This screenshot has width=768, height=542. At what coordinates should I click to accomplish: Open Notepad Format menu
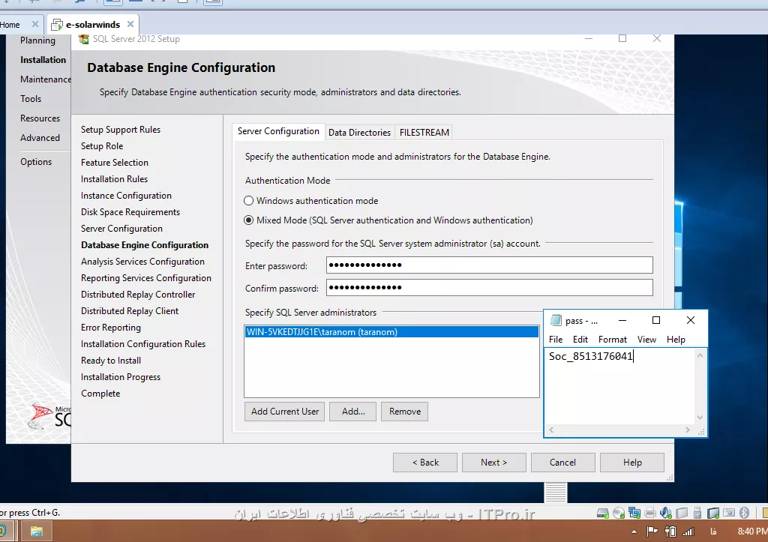612,340
